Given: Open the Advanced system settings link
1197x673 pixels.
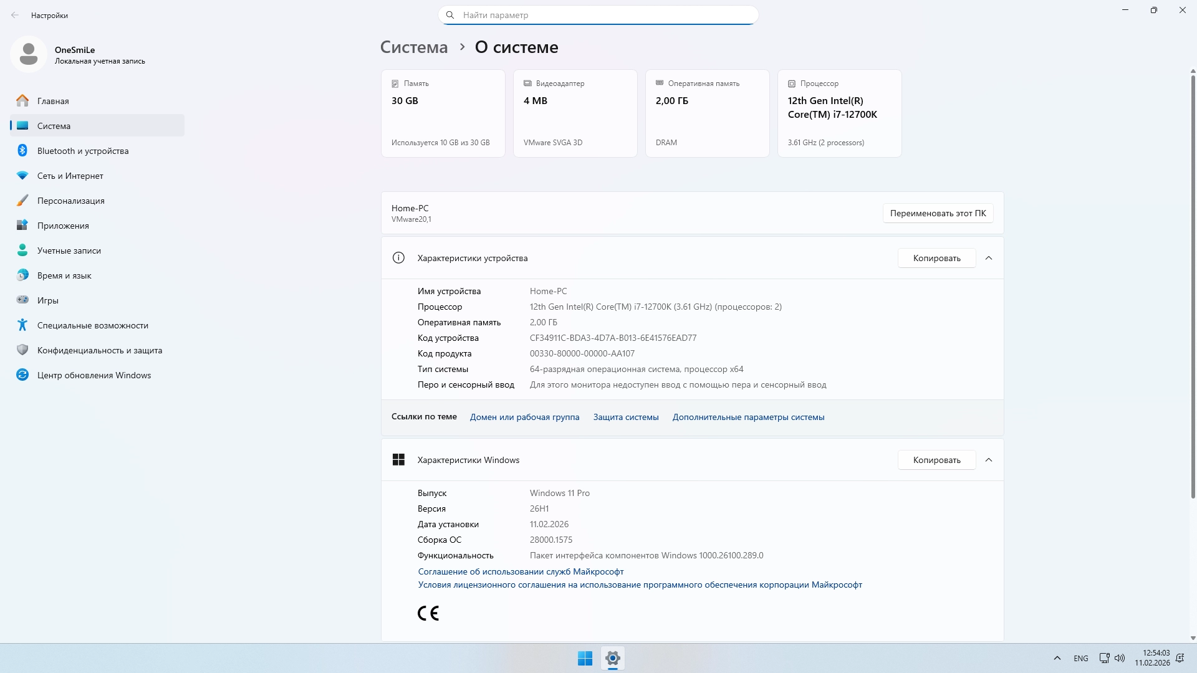Looking at the screenshot, I should coord(748,417).
